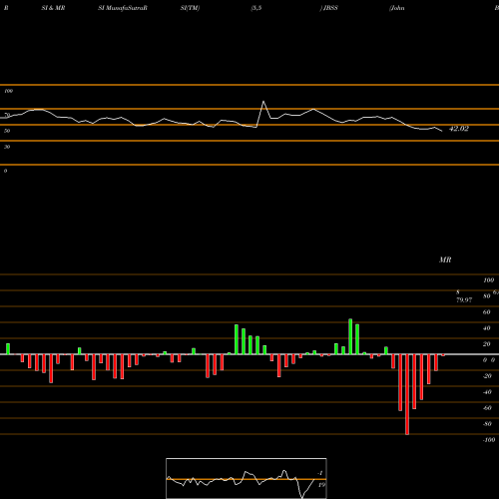Click the '19' value in mini chart
The image size is (499, 499).
coord(321,485)
